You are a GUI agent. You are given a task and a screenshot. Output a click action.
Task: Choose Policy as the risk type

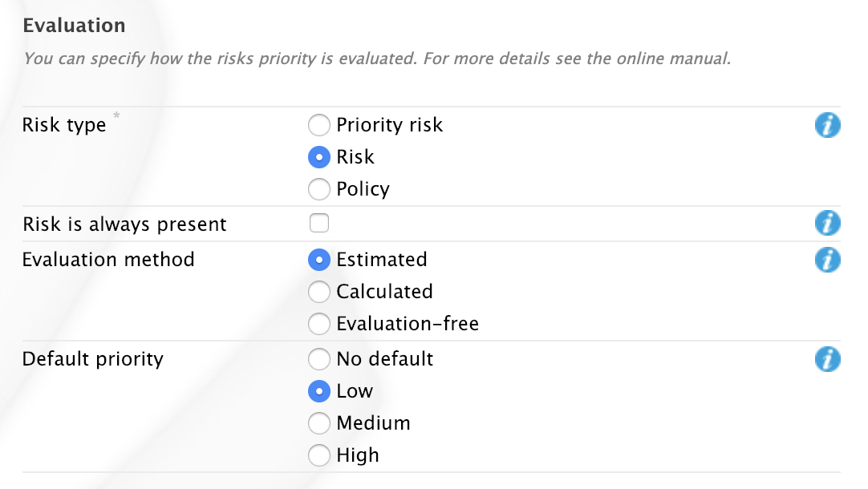tap(319, 189)
